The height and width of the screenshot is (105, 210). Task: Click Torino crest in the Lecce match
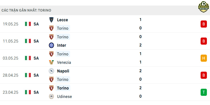click(51, 28)
